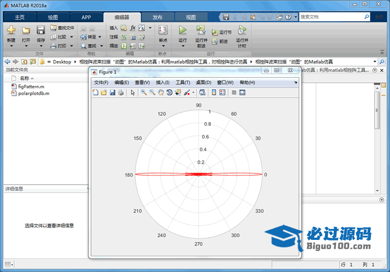Click the Open (打开) folder icon
The image size is (390, 272).
pos(26,30)
